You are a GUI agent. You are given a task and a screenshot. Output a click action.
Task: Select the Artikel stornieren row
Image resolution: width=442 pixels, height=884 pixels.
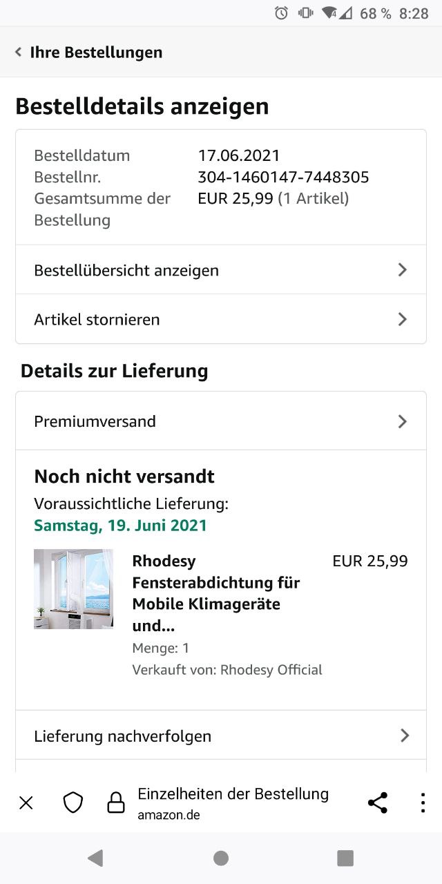207,319
